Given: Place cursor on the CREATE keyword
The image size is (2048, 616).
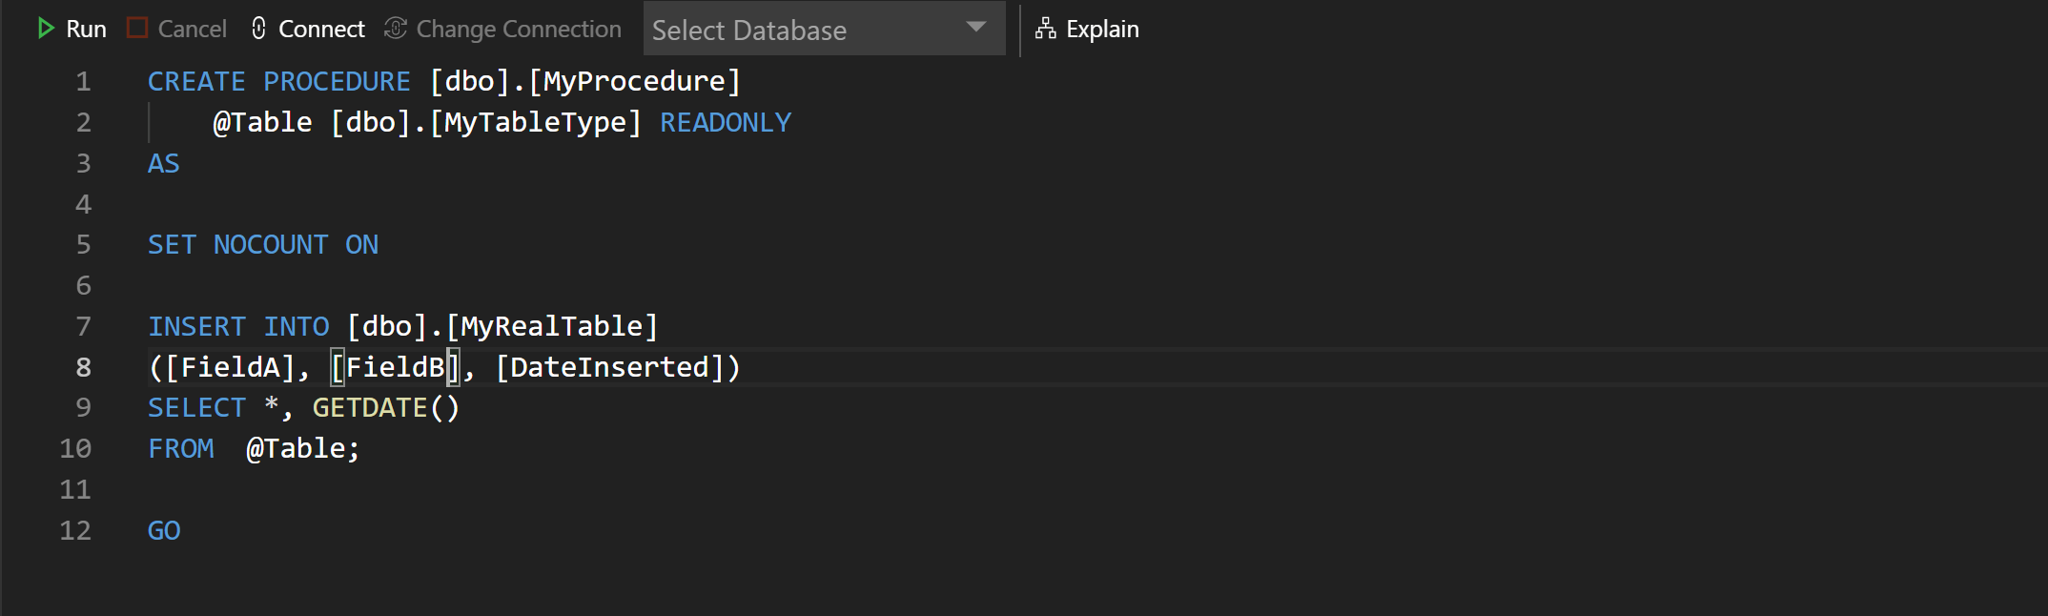Looking at the screenshot, I should coord(196,82).
